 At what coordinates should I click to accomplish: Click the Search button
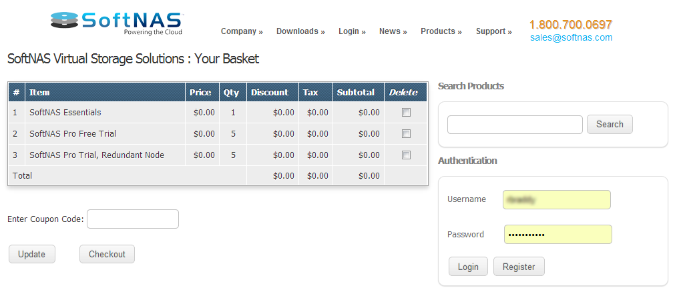click(609, 125)
